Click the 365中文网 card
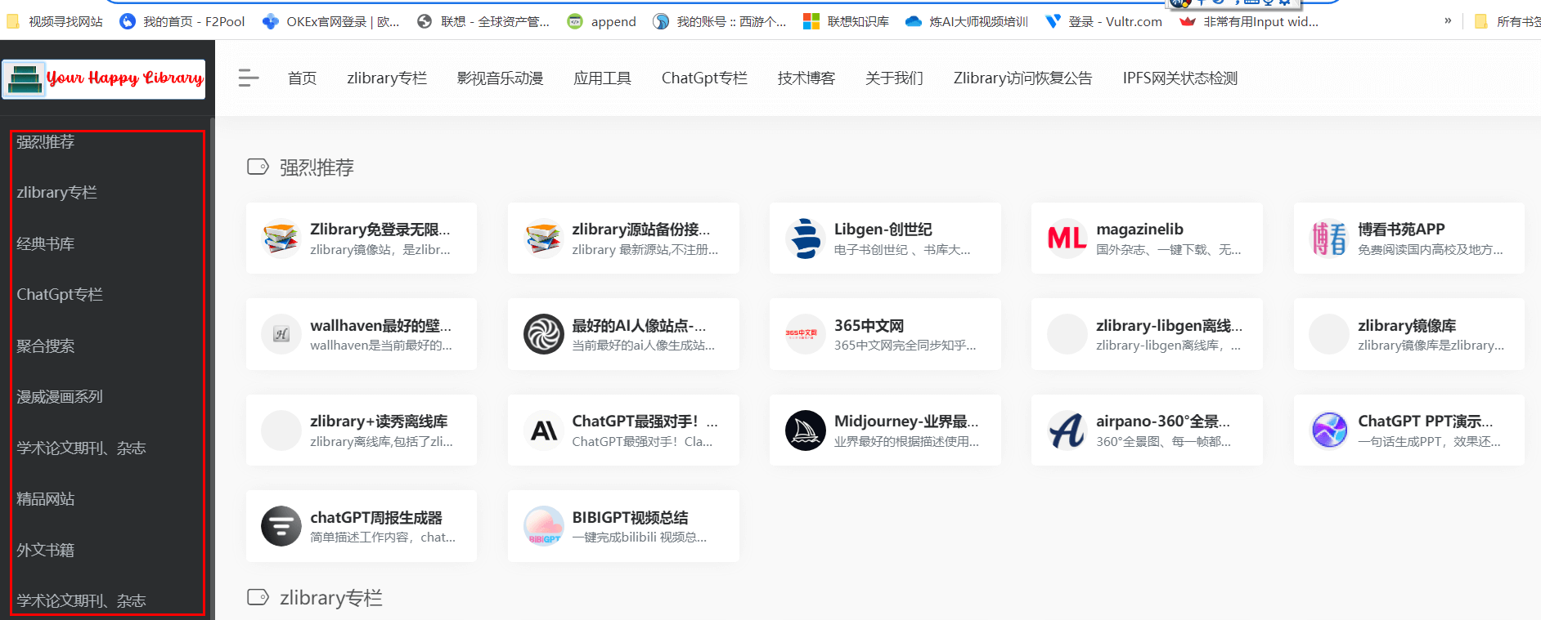The height and width of the screenshot is (620, 1541). point(884,334)
